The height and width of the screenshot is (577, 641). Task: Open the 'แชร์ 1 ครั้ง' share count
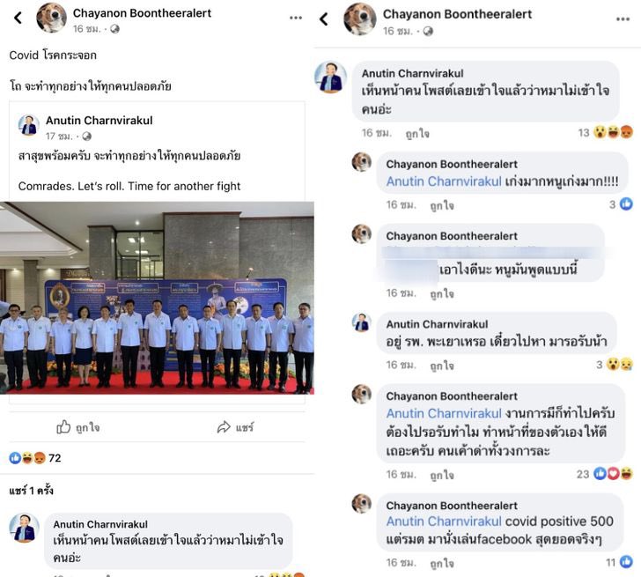click(x=31, y=491)
